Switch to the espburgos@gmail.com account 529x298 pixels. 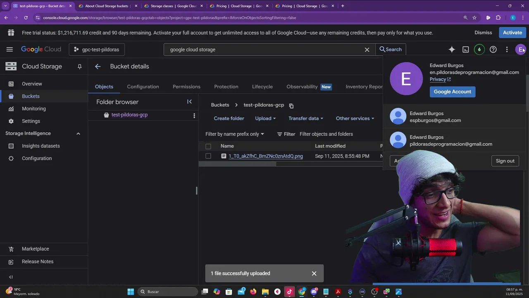[455, 117]
